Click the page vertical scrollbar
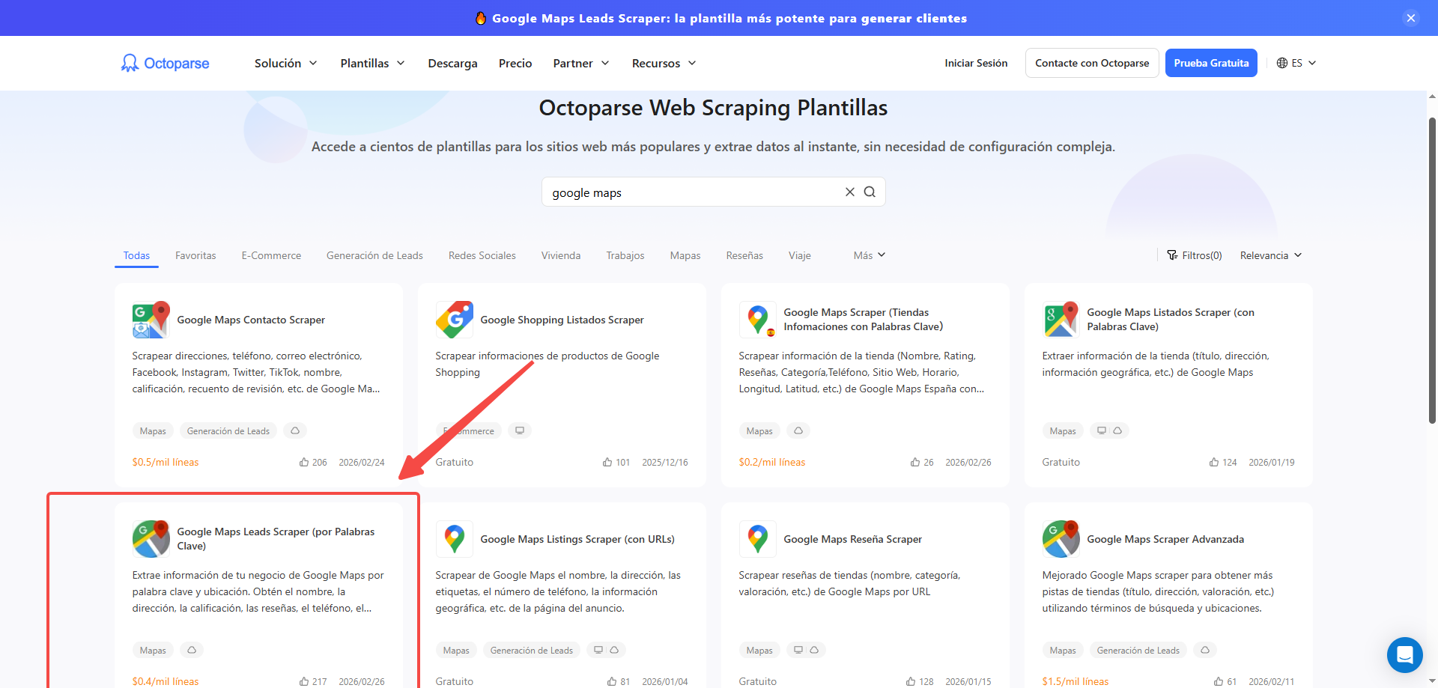The image size is (1438, 688). pos(1432,270)
